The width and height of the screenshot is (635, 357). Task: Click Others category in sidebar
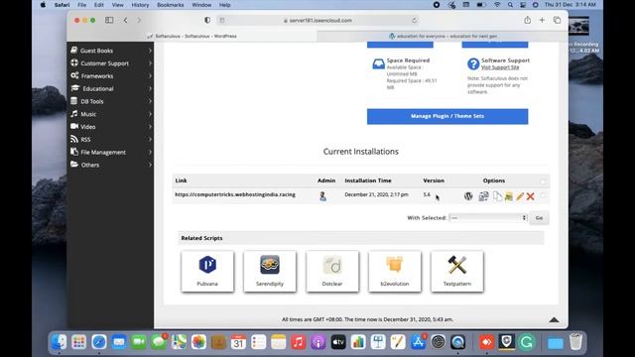[111, 165]
